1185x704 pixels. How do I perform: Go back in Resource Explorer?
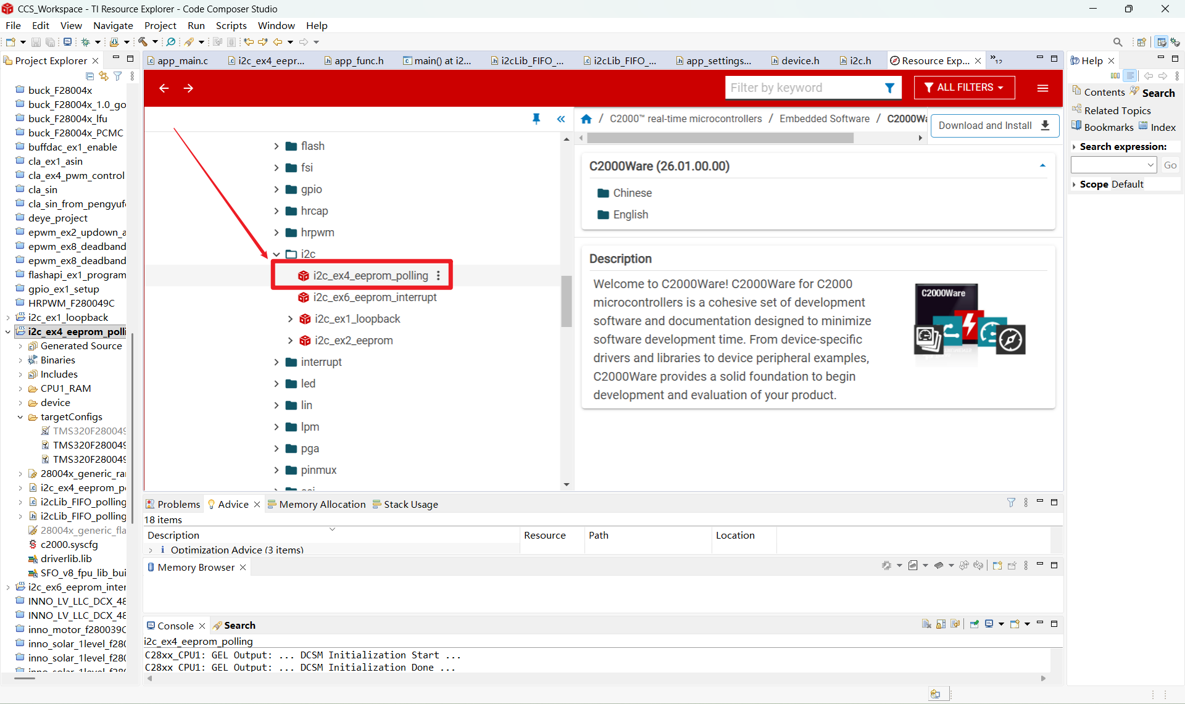(164, 88)
